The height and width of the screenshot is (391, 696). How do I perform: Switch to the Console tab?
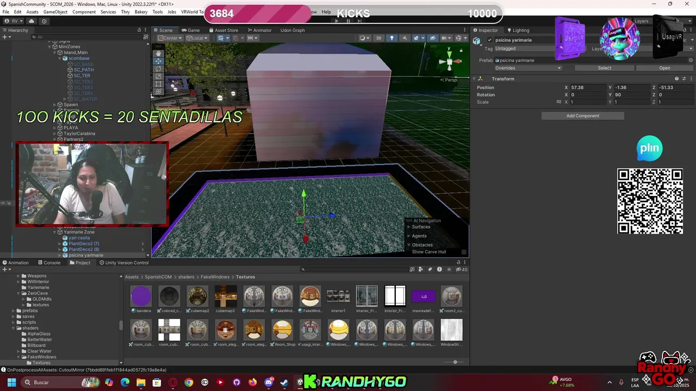pos(49,263)
